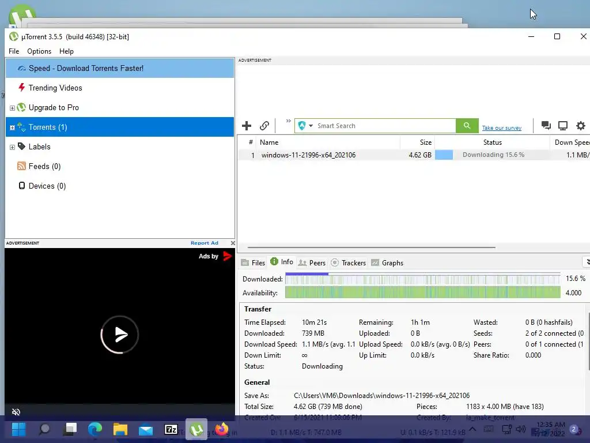Click the Save As path text
This screenshot has width=590, height=443.
[x=381, y=396]
